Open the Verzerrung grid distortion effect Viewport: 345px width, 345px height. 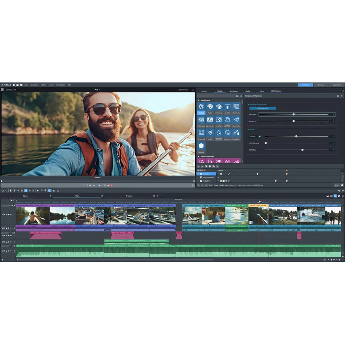[201, 135]
